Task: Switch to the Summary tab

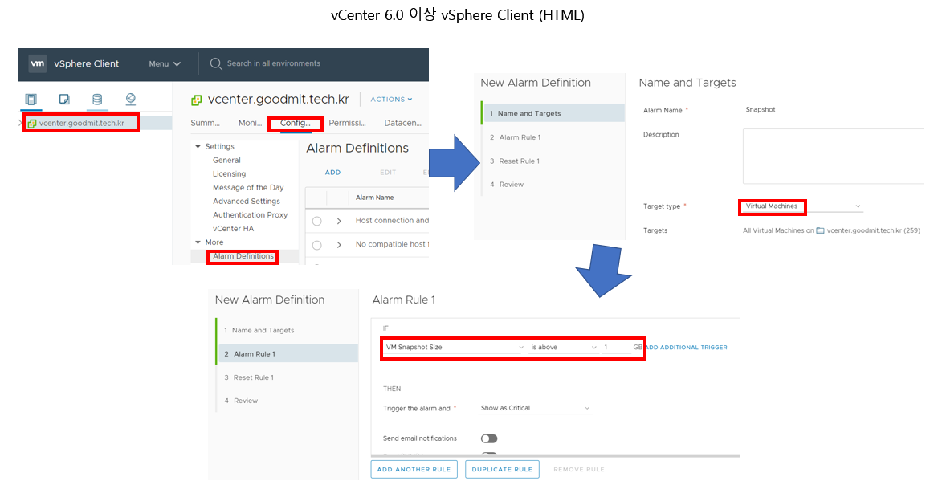Action: (205, 123)
